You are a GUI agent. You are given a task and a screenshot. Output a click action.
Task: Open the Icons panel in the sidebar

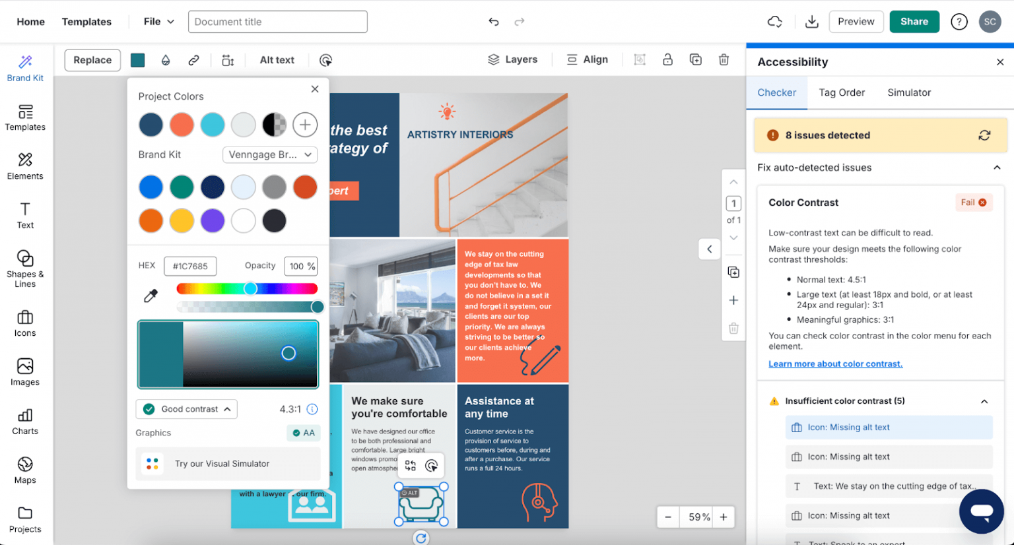[25, 323]
